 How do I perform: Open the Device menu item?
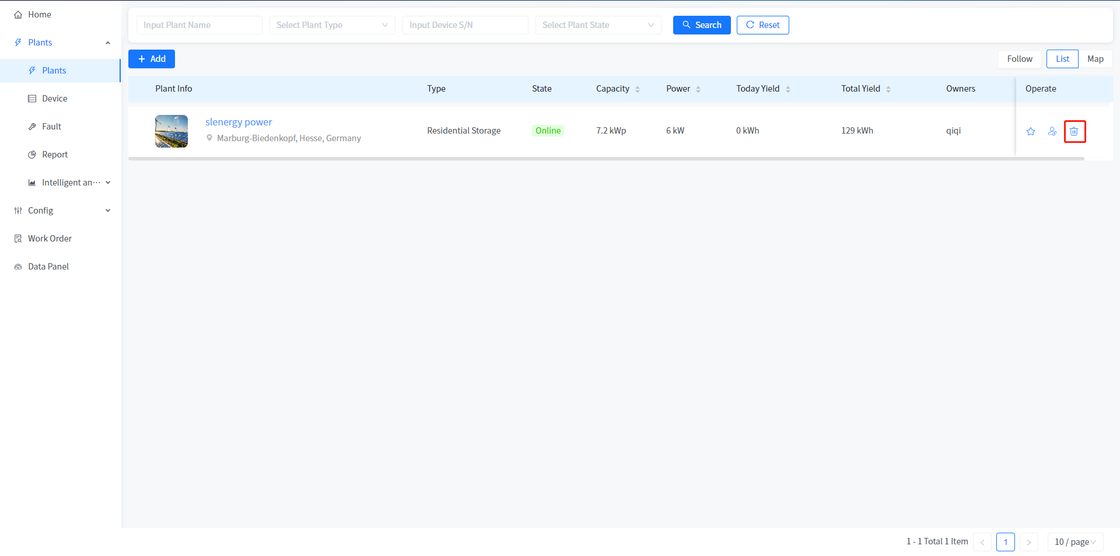coord(54,99)
